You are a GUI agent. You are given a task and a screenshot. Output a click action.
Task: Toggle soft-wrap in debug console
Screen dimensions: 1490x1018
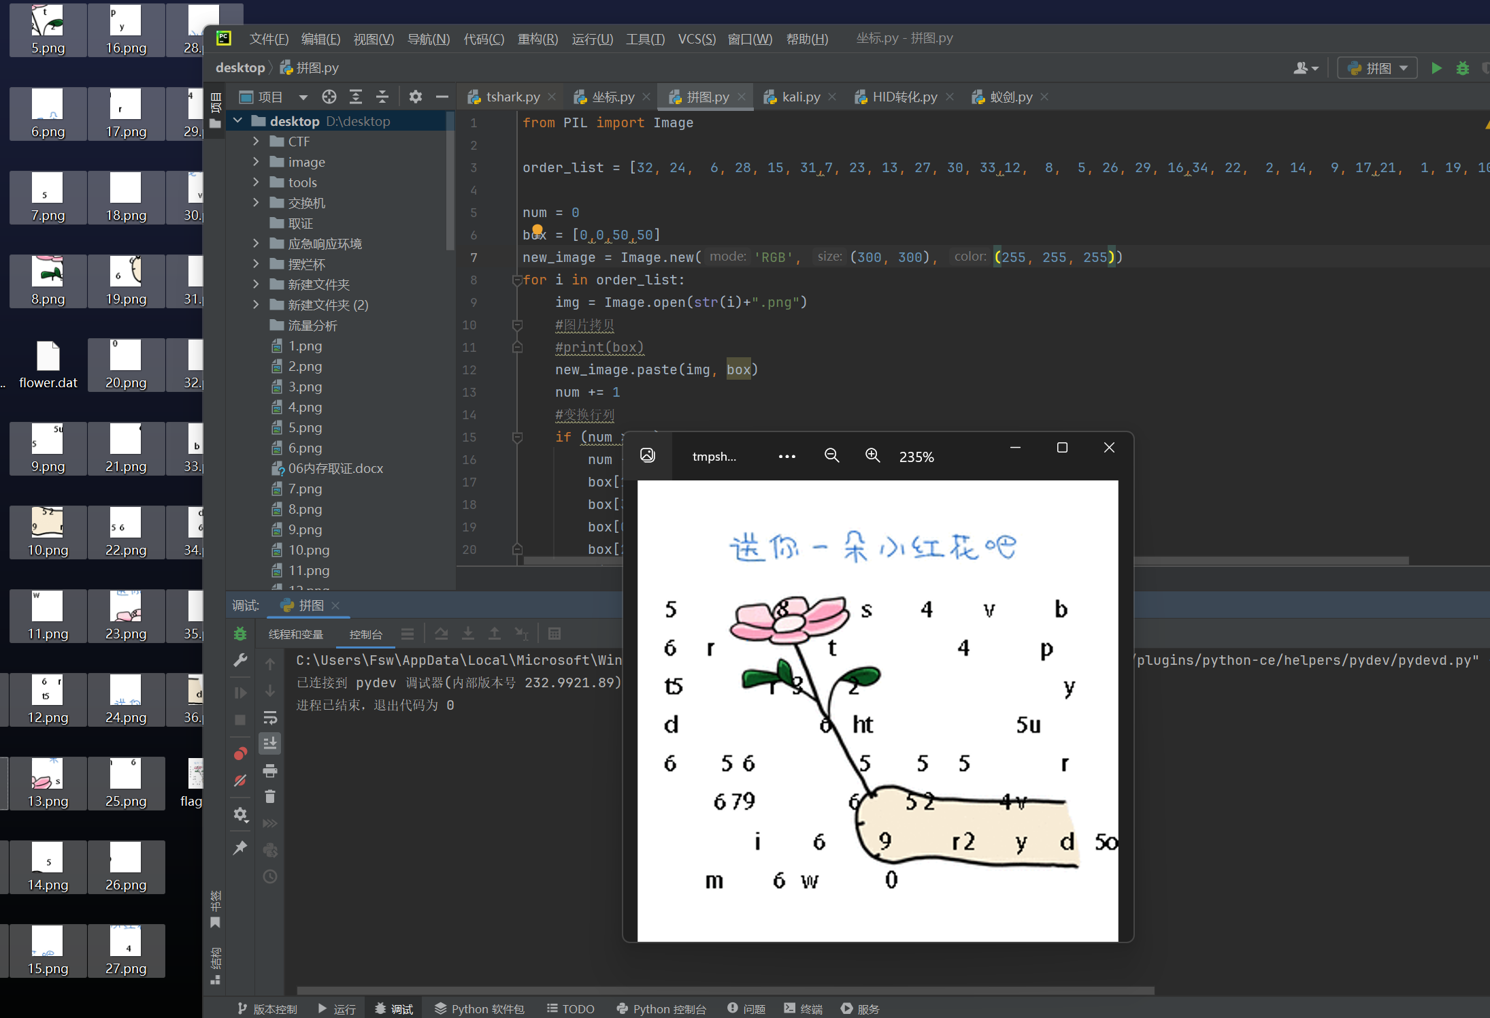coord(270,717)
